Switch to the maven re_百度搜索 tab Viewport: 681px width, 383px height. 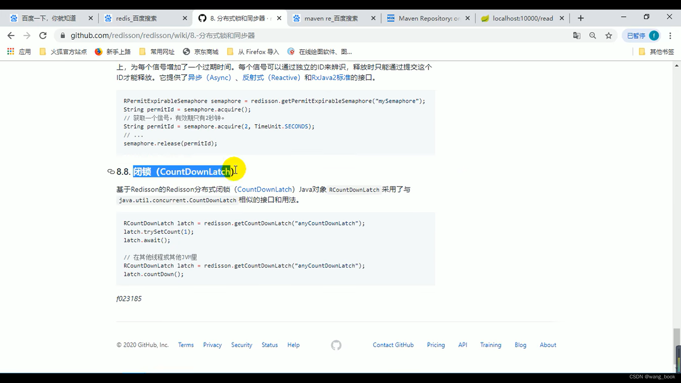331,18
